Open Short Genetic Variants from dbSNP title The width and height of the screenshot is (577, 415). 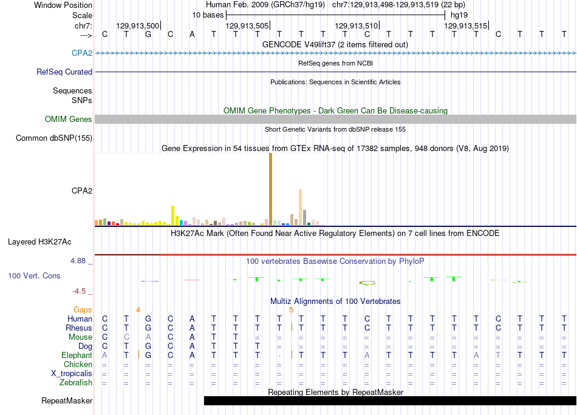(x=335, y=129)
